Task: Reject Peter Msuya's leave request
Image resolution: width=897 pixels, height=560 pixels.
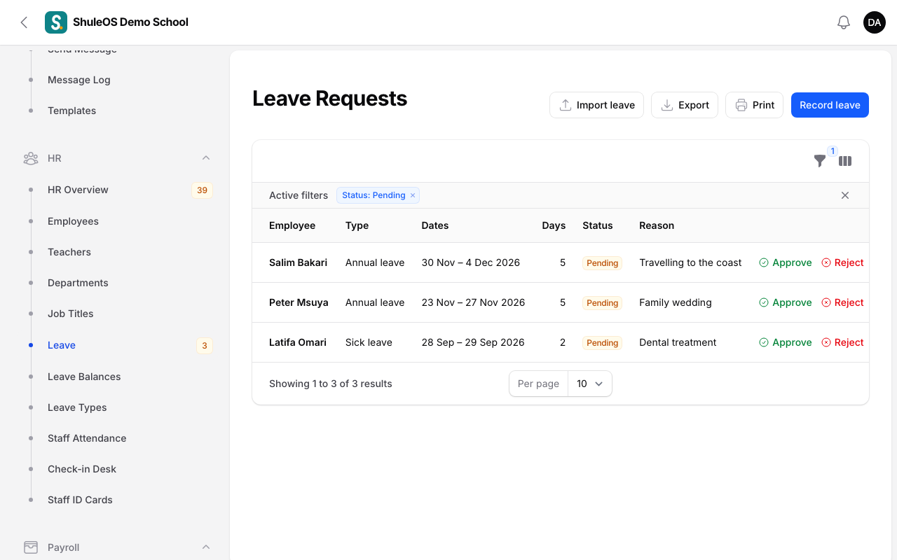Action: pyautogui.click(x=842, y=303)
